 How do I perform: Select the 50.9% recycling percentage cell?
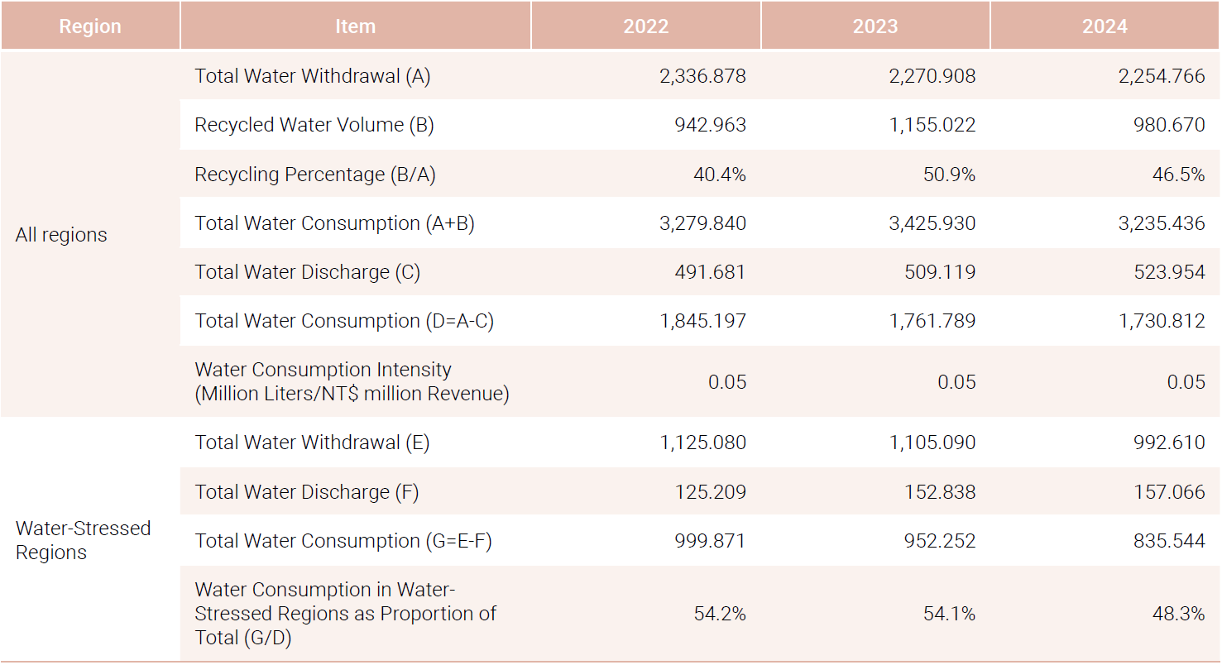click(950, 175)
